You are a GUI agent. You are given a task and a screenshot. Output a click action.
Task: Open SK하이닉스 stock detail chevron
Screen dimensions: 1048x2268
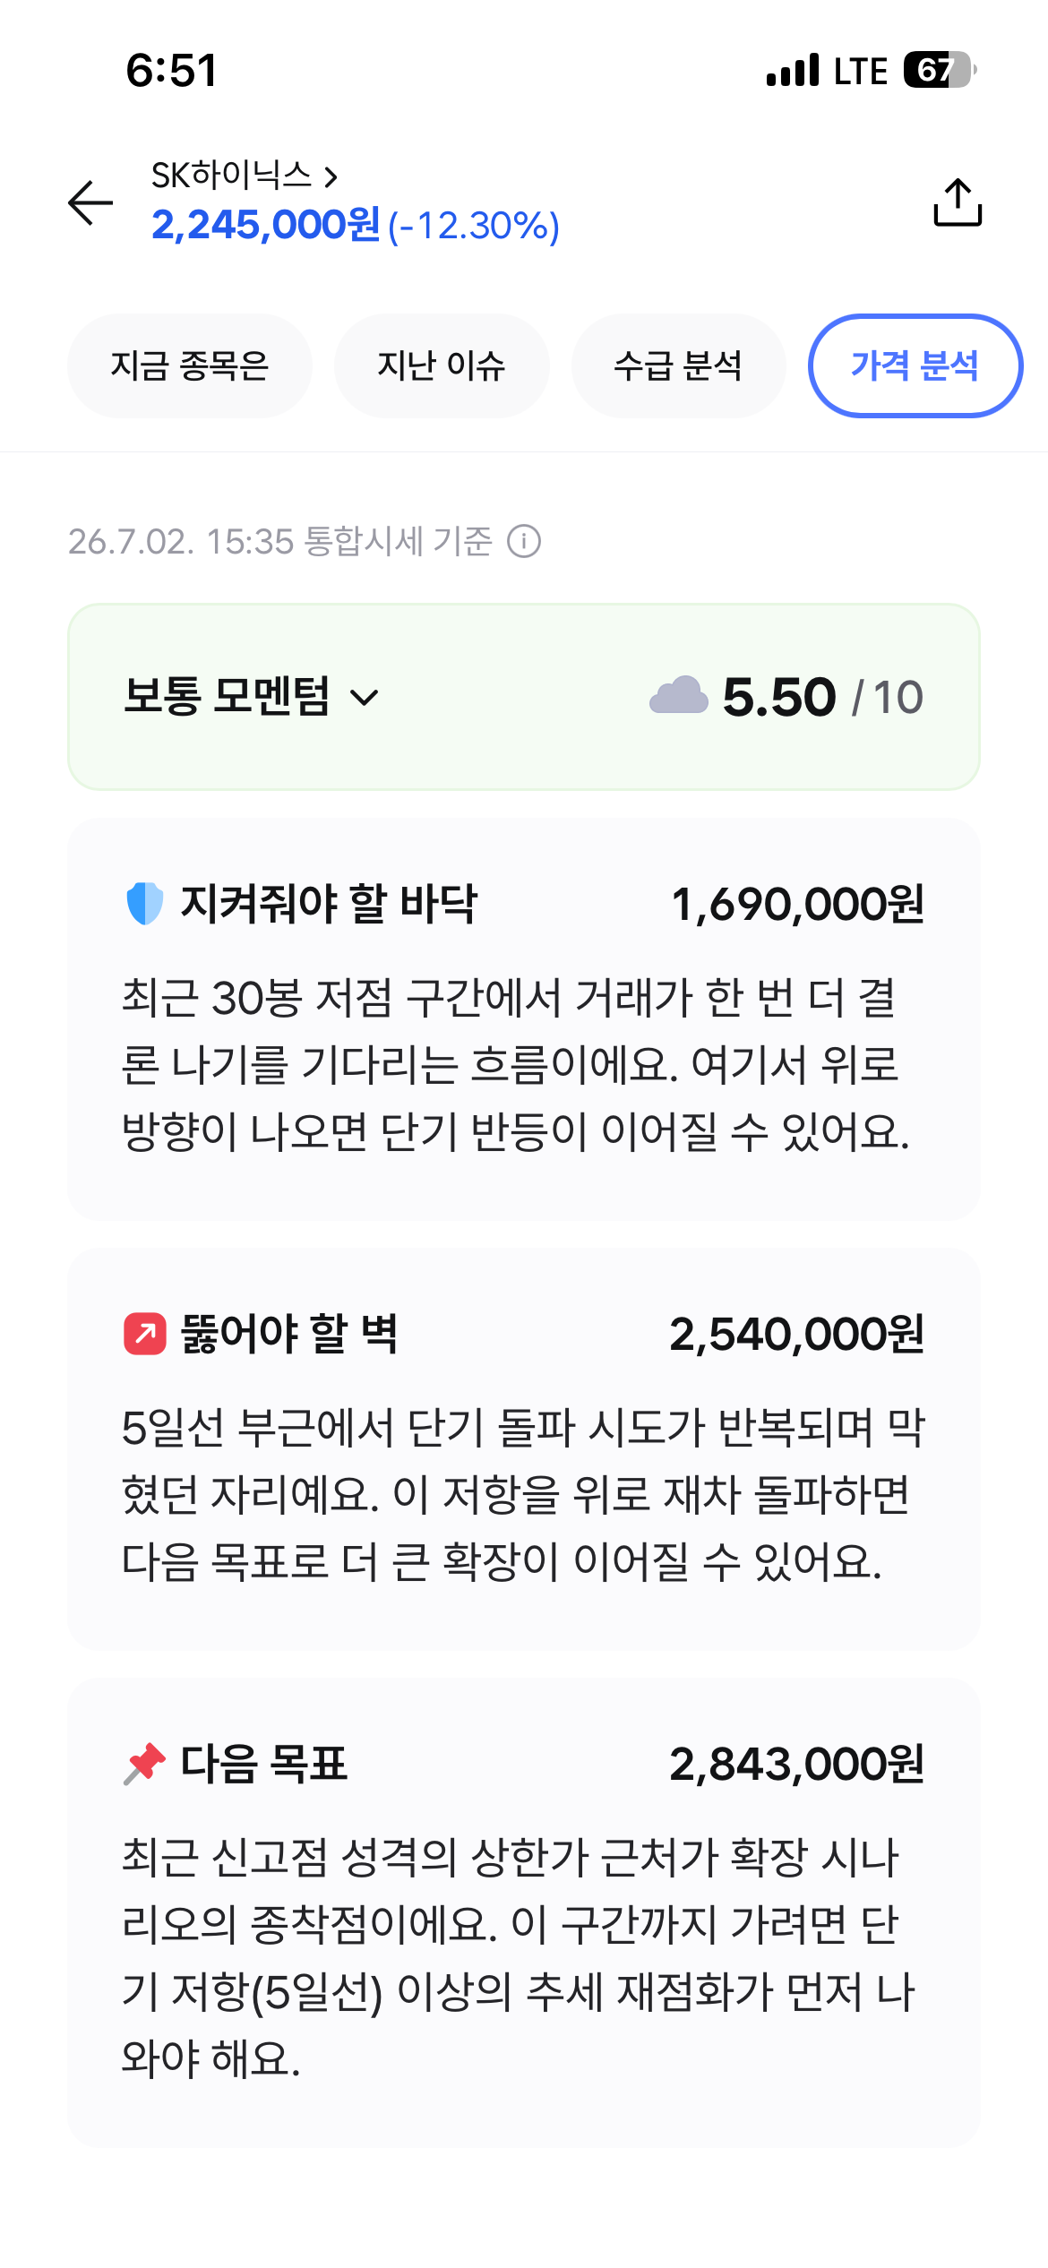tap(331, 176)
